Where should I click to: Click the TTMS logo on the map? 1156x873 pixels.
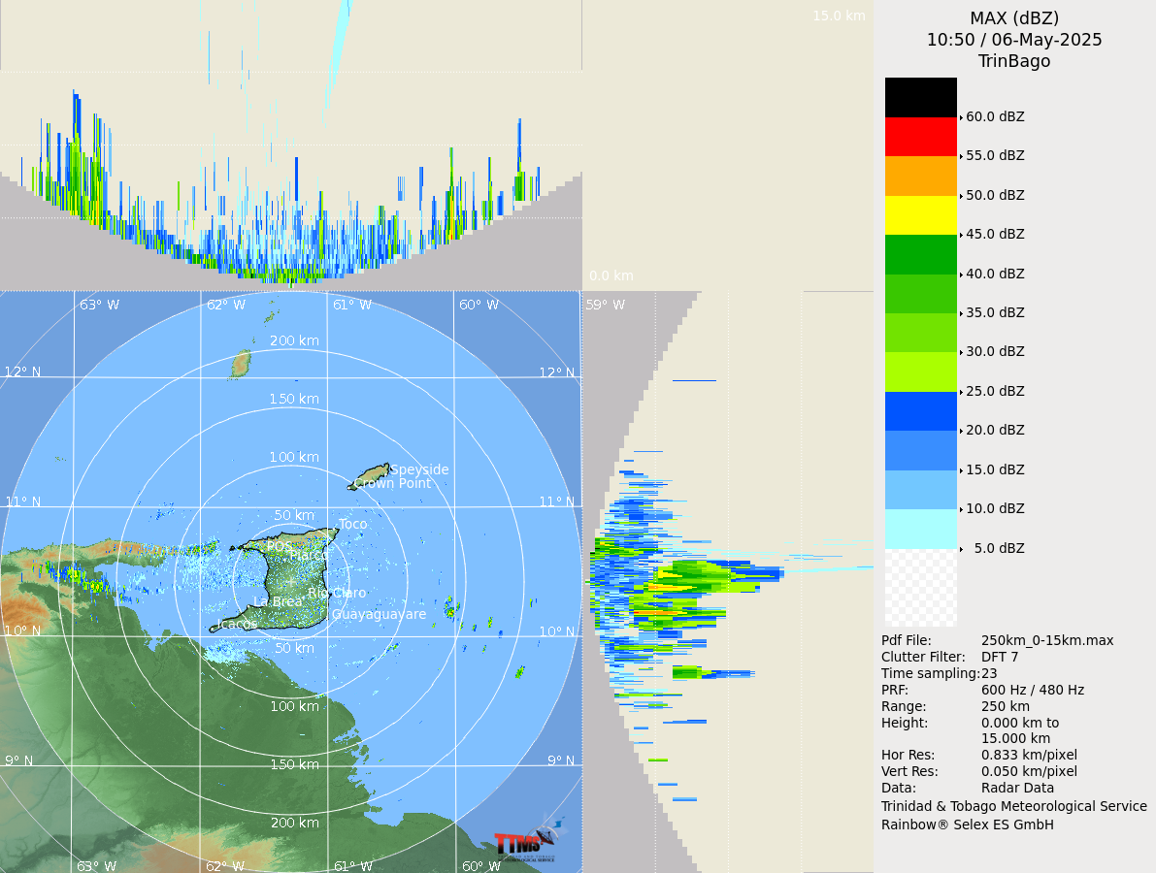(529, 841)
